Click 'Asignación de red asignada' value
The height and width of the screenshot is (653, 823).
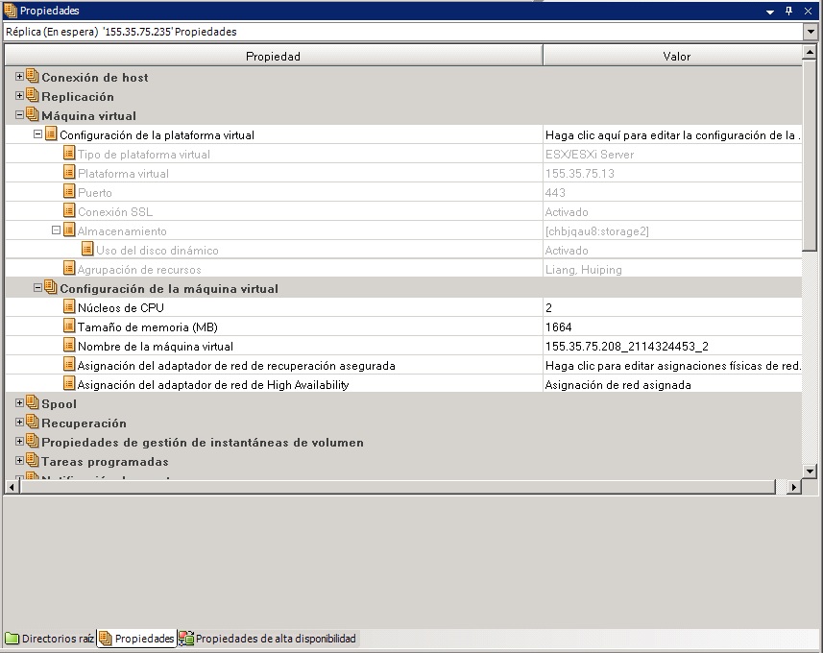672,385
